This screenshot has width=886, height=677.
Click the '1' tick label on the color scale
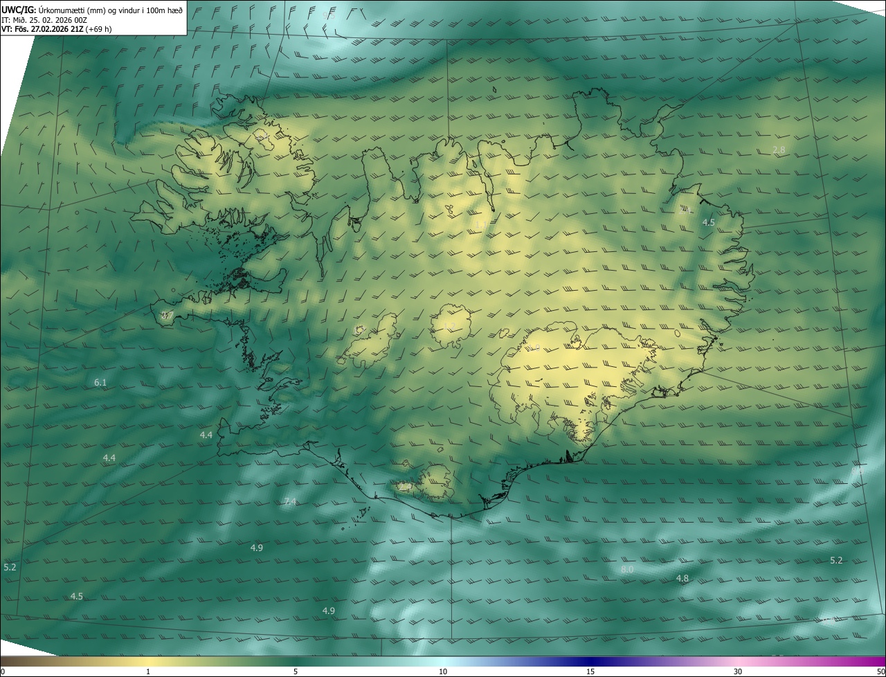pos(148,672)
